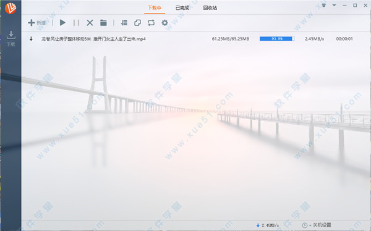Open the skin shirt icon in title bar
This screenshot has width=371, height=231.
coord(323,5)
